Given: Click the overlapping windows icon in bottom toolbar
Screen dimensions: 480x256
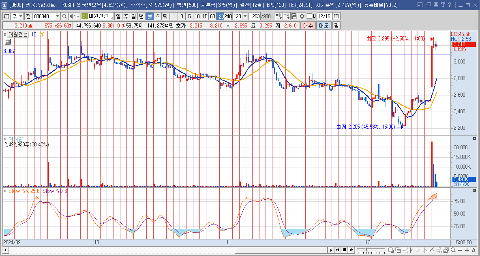Looking at the screenshot, I should pyautogui.click(x=398, y=250).
